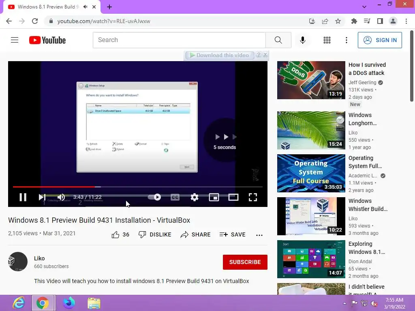
Task: Skip to the next video
Action: click(42, 197)
